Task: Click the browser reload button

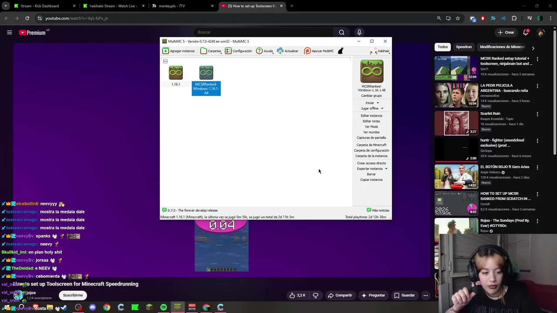Action: point(27,18)
